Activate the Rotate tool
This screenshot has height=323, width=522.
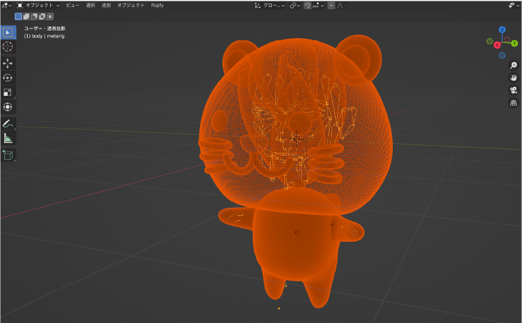point(8,78)
